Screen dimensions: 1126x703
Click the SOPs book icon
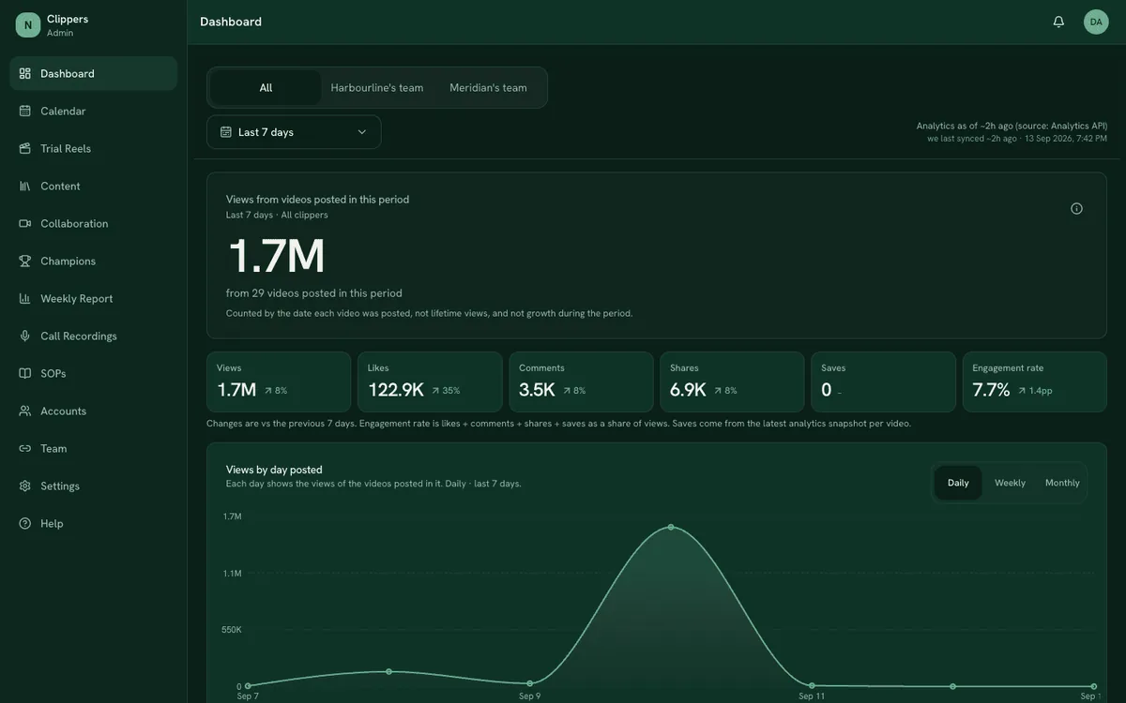[x=25, y=373]
